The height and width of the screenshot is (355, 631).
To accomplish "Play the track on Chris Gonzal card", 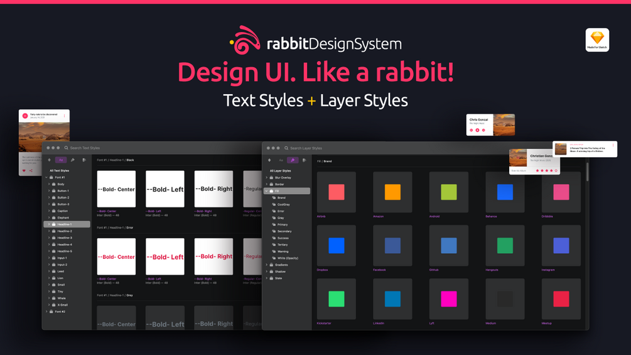I will 477,130.
